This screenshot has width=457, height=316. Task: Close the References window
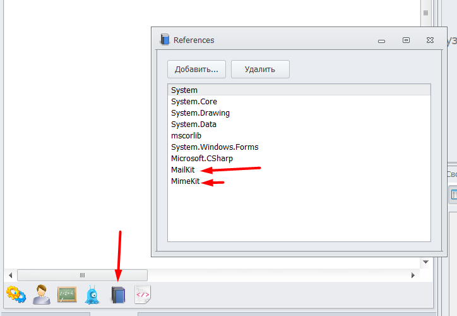430,40
